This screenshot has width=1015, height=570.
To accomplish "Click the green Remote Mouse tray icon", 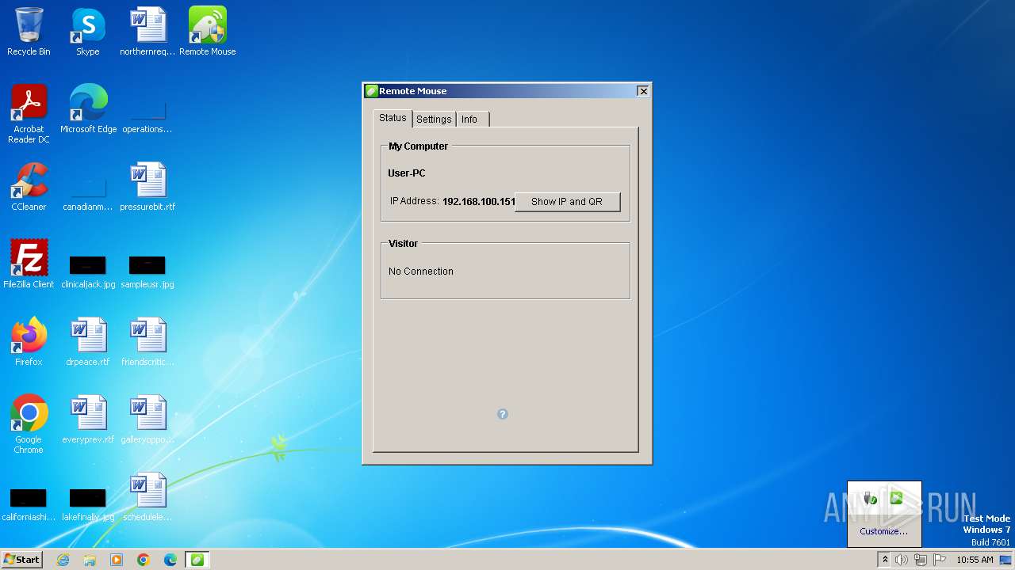I will click(x=897, y=498).
